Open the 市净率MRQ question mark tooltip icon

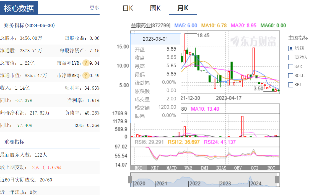(x=86, y=76)
